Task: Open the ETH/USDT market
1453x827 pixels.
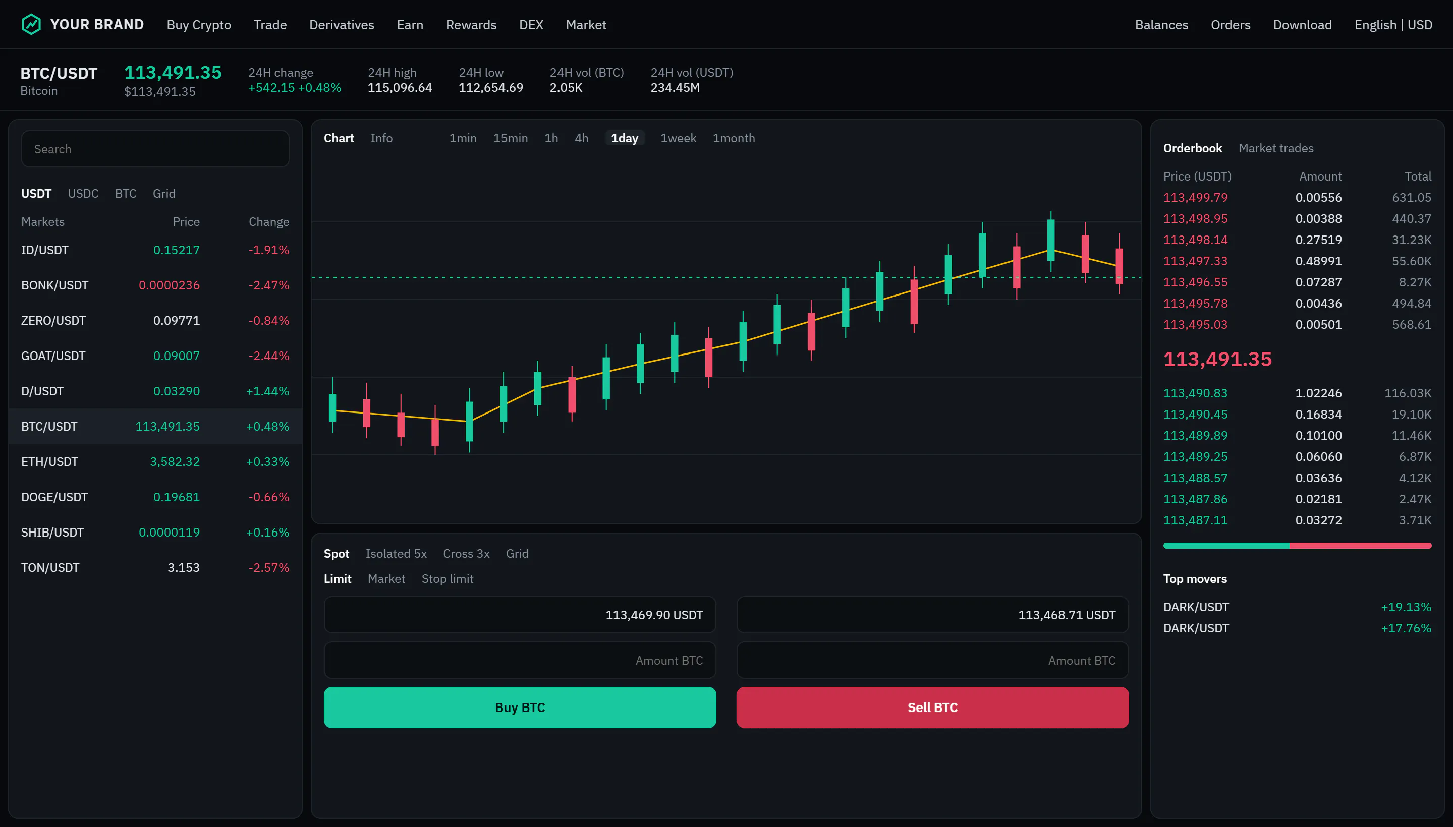Action: (x=155, y=462)
